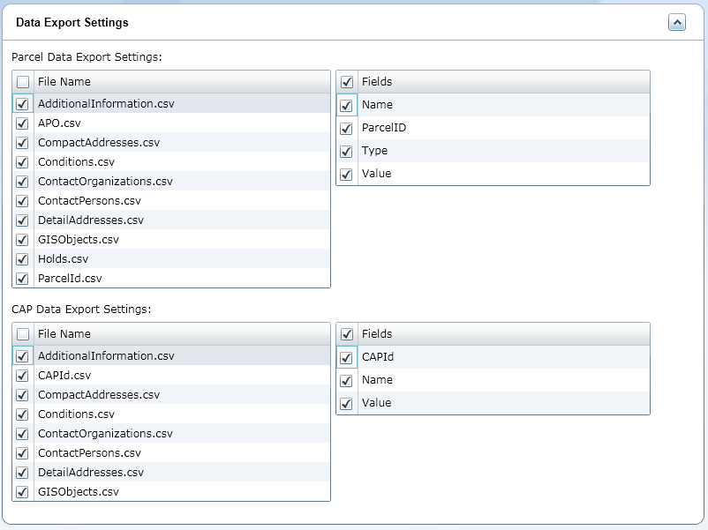Click the ParcelId.csv file name
Image resolution: width=708 pixels, height=530 pixels.
[70, 279]
